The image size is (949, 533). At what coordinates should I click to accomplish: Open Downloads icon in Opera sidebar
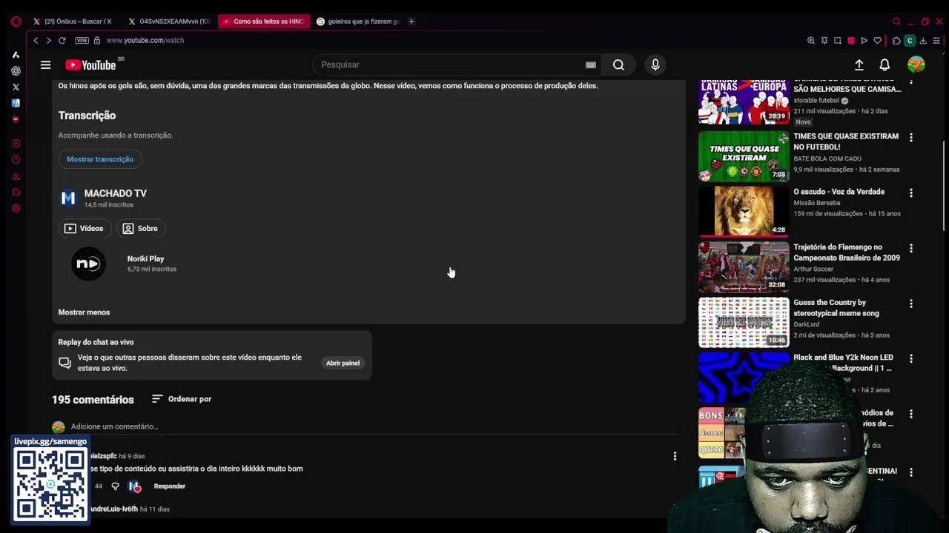pos(16,175)
